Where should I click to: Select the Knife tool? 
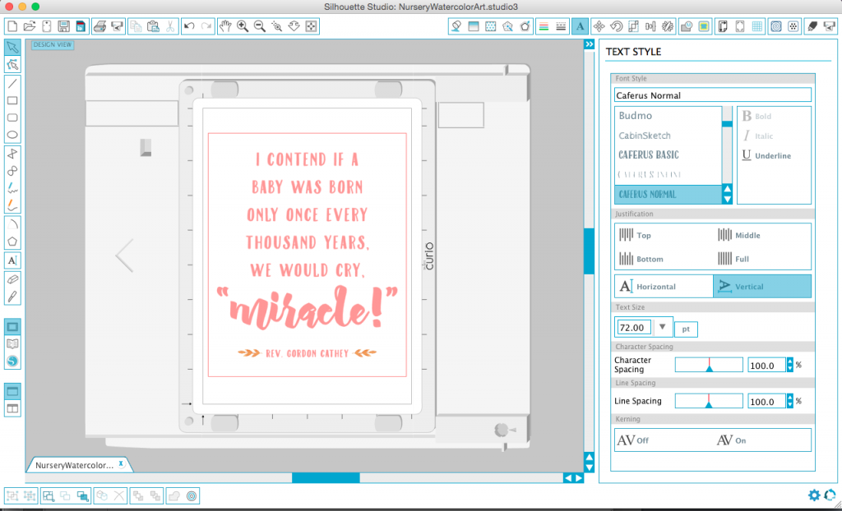(x=12, y=297)
